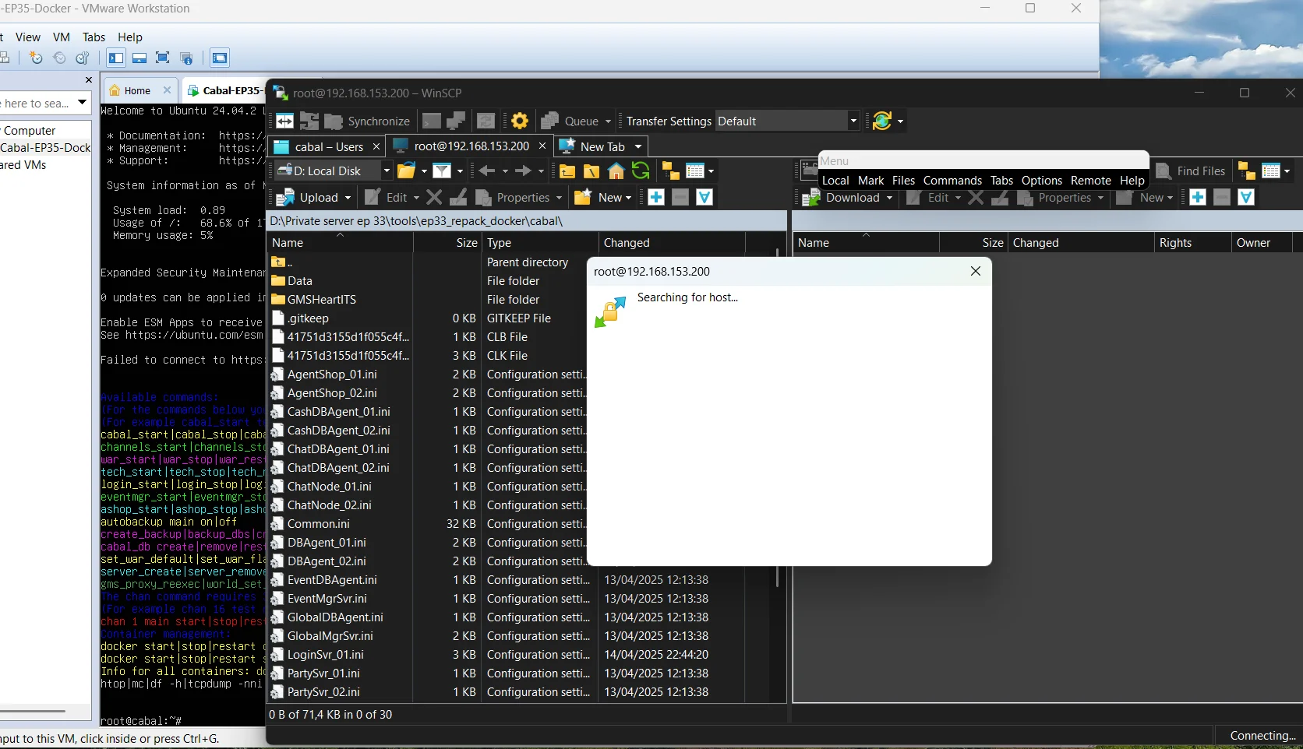Screen dimensions: 1303x749
Task: Go to local home directory icon
Action: click(616, 171)
